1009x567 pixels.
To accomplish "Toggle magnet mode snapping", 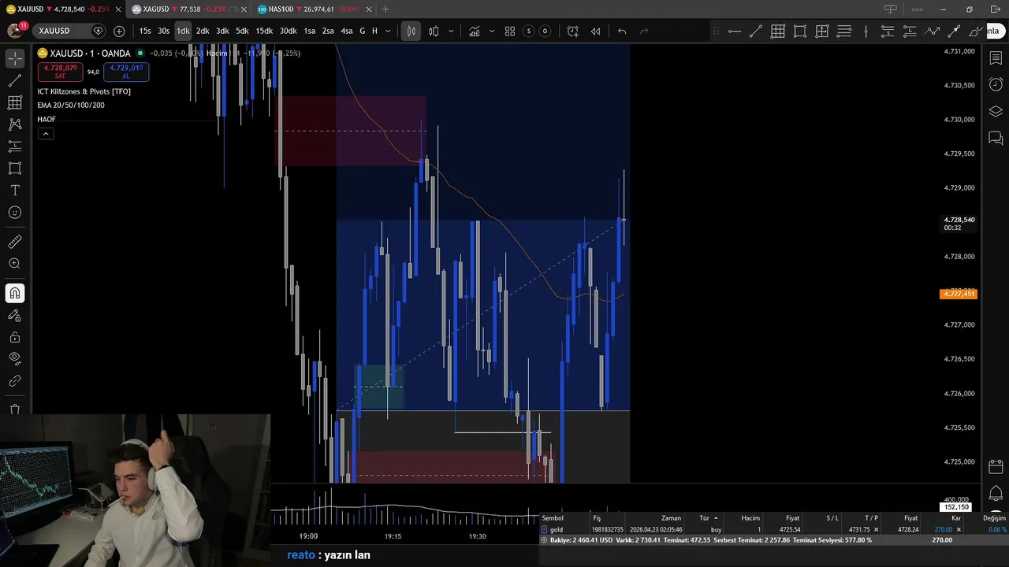I will 15,294.
